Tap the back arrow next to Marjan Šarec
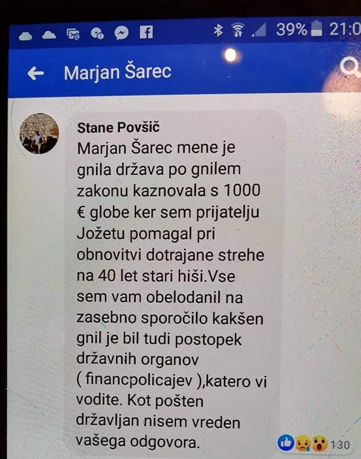 36,73
